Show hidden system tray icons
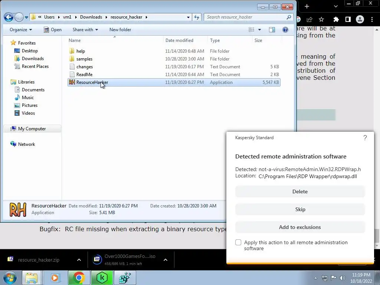 coord(315,278)
